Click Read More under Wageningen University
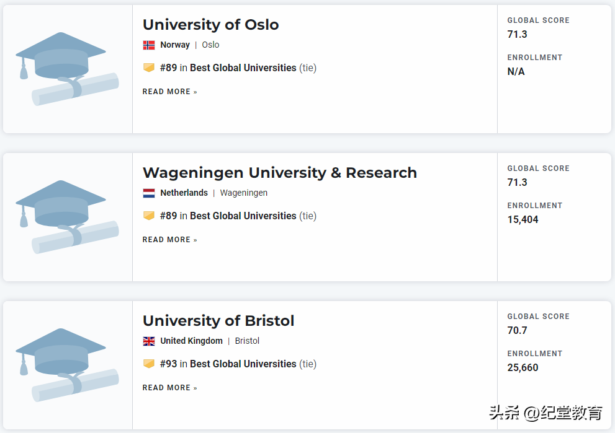Screen dimensions: 615x433 169,240
